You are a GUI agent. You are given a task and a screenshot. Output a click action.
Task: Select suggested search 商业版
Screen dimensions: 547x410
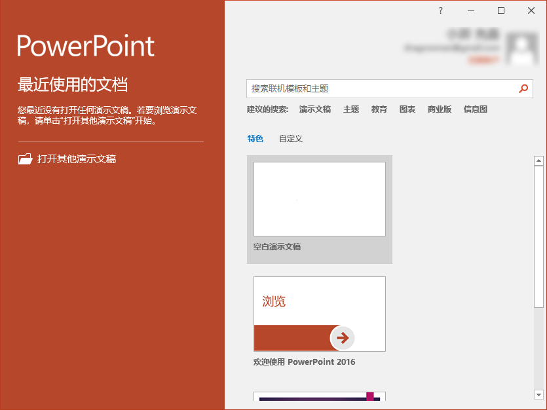(440, 109)
